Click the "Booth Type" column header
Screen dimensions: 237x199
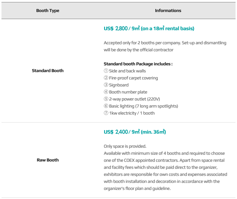click(48, 11)
